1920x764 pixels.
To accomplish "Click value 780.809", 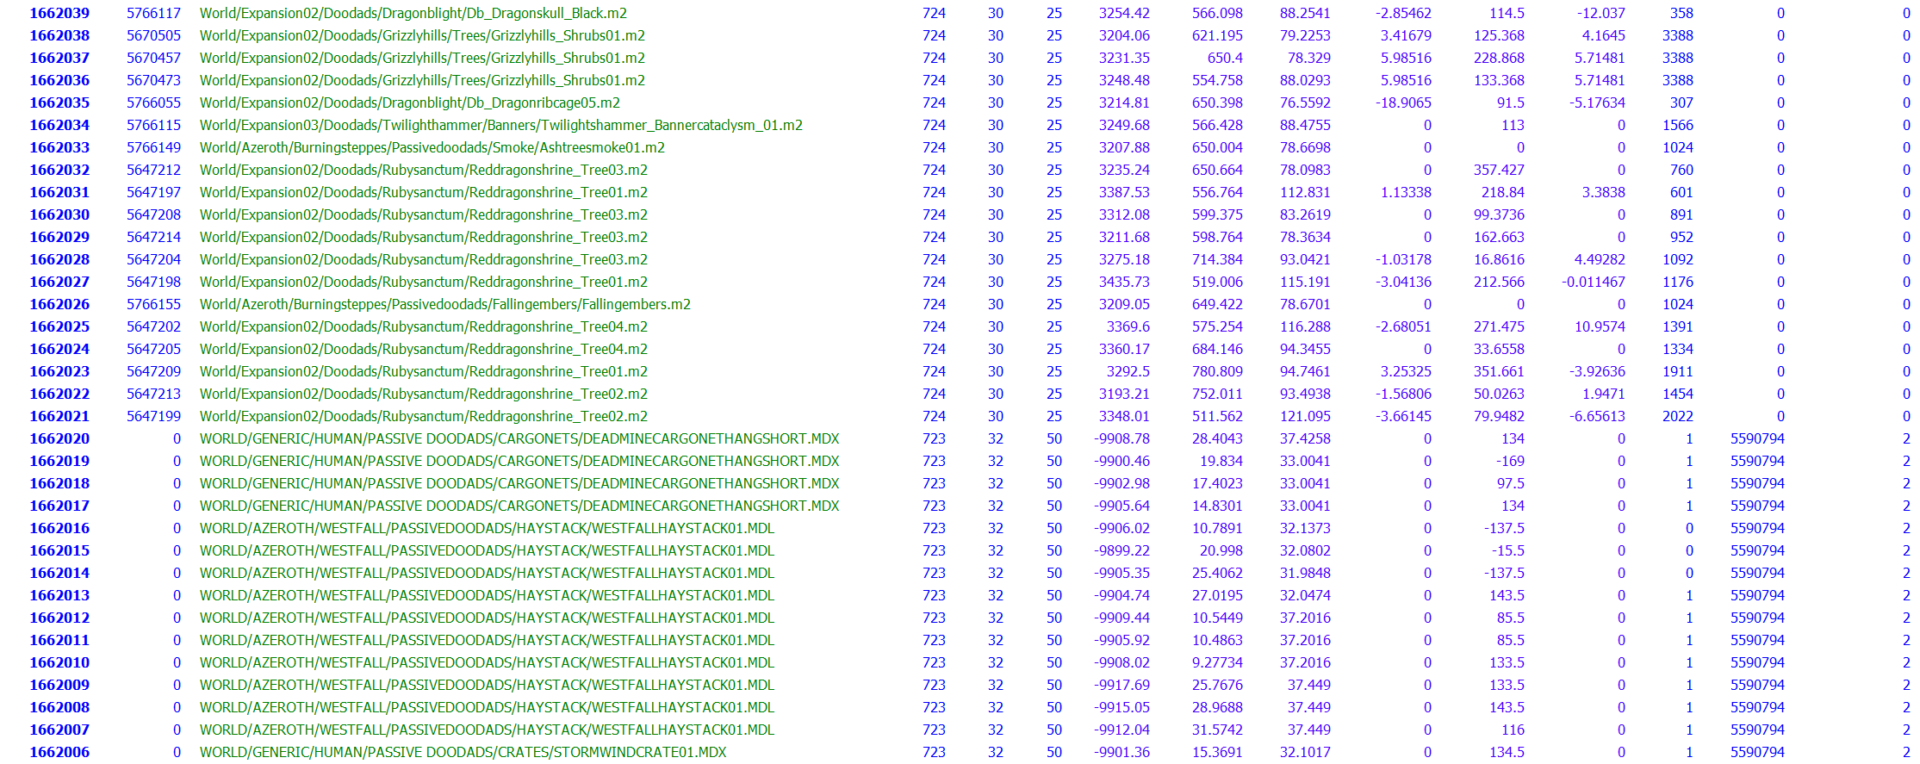I will click(x=1217, y=371).
